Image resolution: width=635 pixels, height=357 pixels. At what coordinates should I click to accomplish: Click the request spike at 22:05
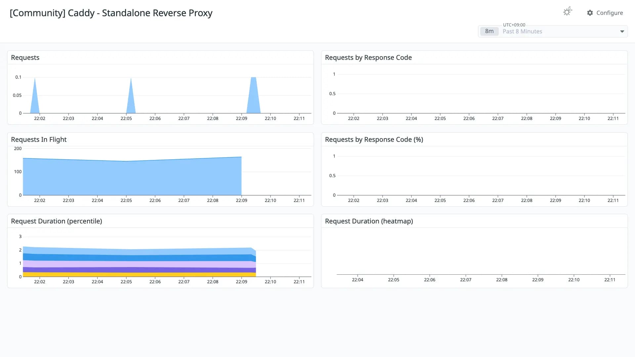click(131, 101)
